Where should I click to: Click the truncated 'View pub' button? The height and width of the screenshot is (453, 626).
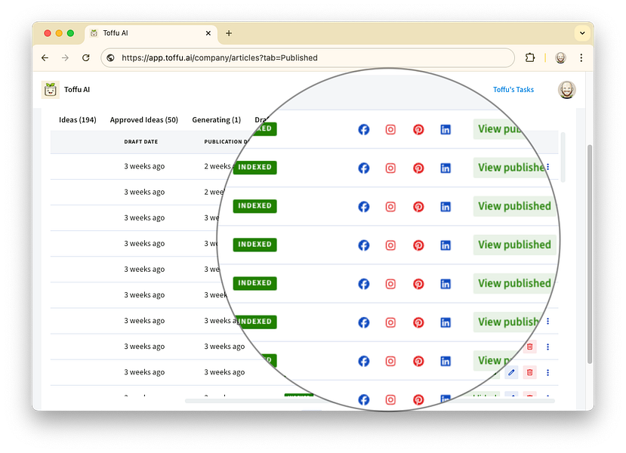coord(498,129)
